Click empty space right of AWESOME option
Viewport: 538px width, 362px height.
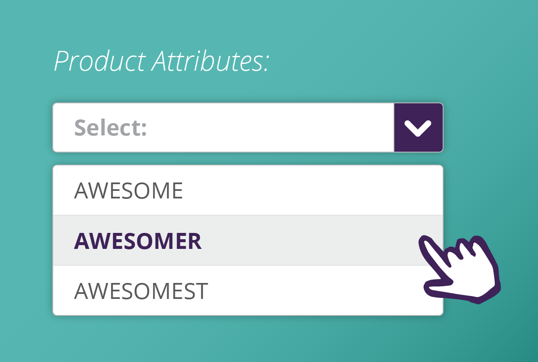point(315,190)
